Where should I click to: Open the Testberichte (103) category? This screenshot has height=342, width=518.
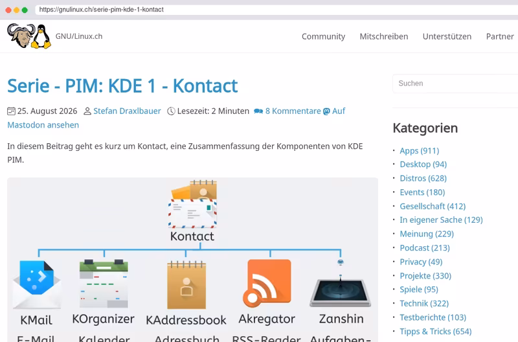coord(433,317)
